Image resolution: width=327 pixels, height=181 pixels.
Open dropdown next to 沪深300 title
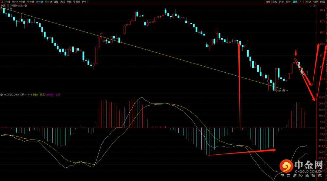click(26, 6)
